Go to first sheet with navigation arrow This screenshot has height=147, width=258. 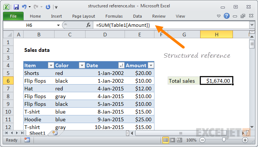click(6, 133)
